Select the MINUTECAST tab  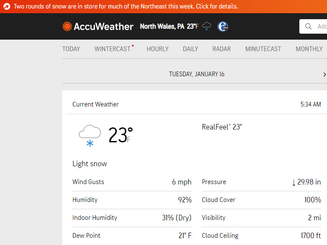[263, 49]
